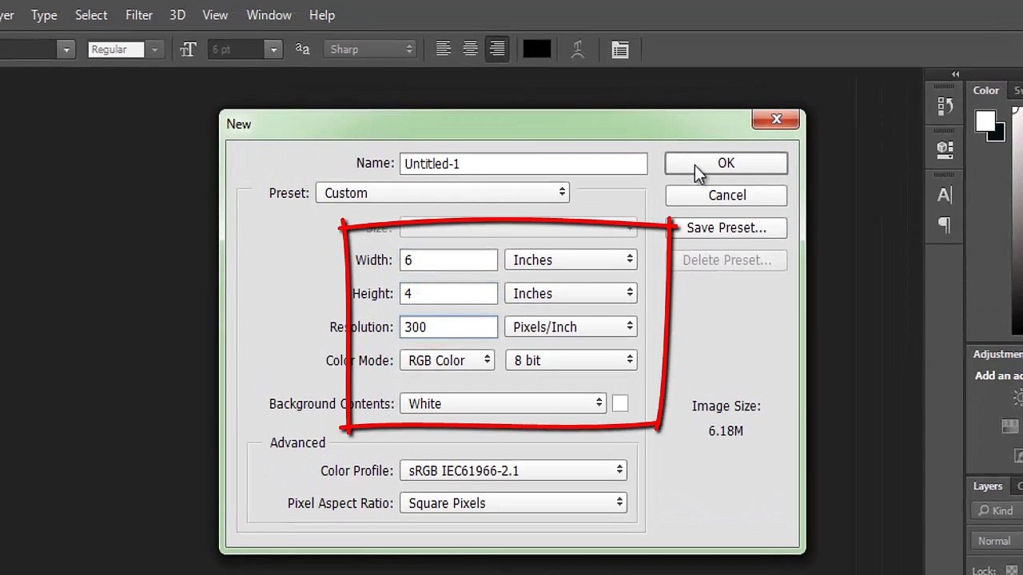Open the Filter menu
This screenshot has height=575, width=1023.
[139, 15]
